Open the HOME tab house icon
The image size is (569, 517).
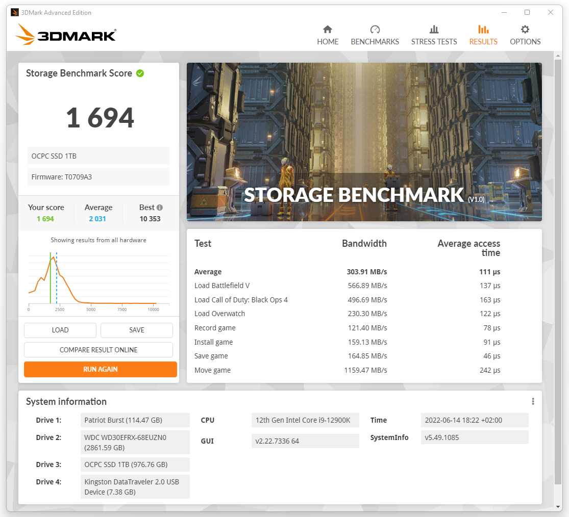pyautogui.click(x=328, y=30)
